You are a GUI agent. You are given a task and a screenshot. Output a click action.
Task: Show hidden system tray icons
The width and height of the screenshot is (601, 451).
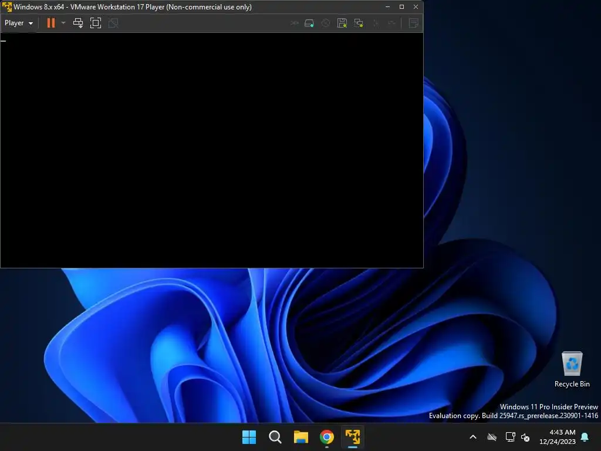473,437
